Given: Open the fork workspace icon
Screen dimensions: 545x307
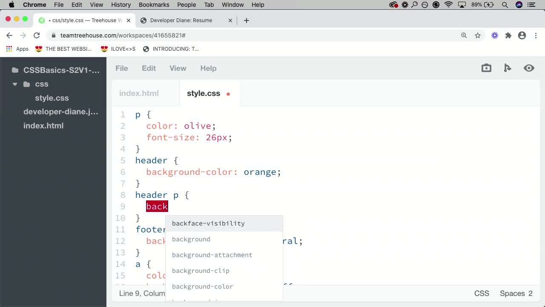Looking at the screenshot, I should [x=508, y=68].
